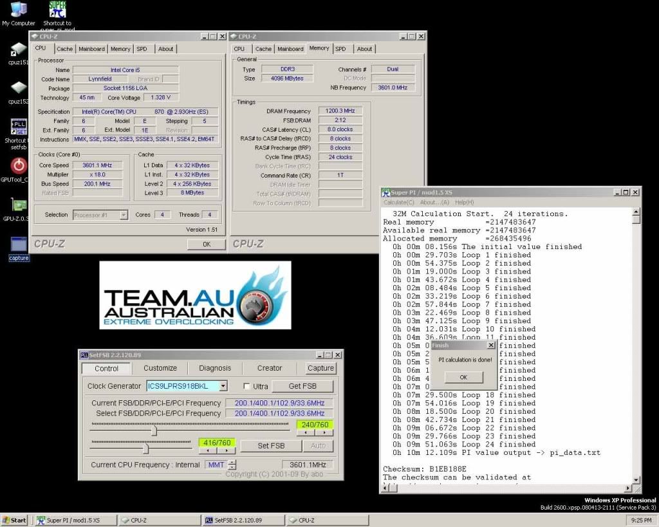Click the upper FSB slider thumb at 240

[154, 430]
